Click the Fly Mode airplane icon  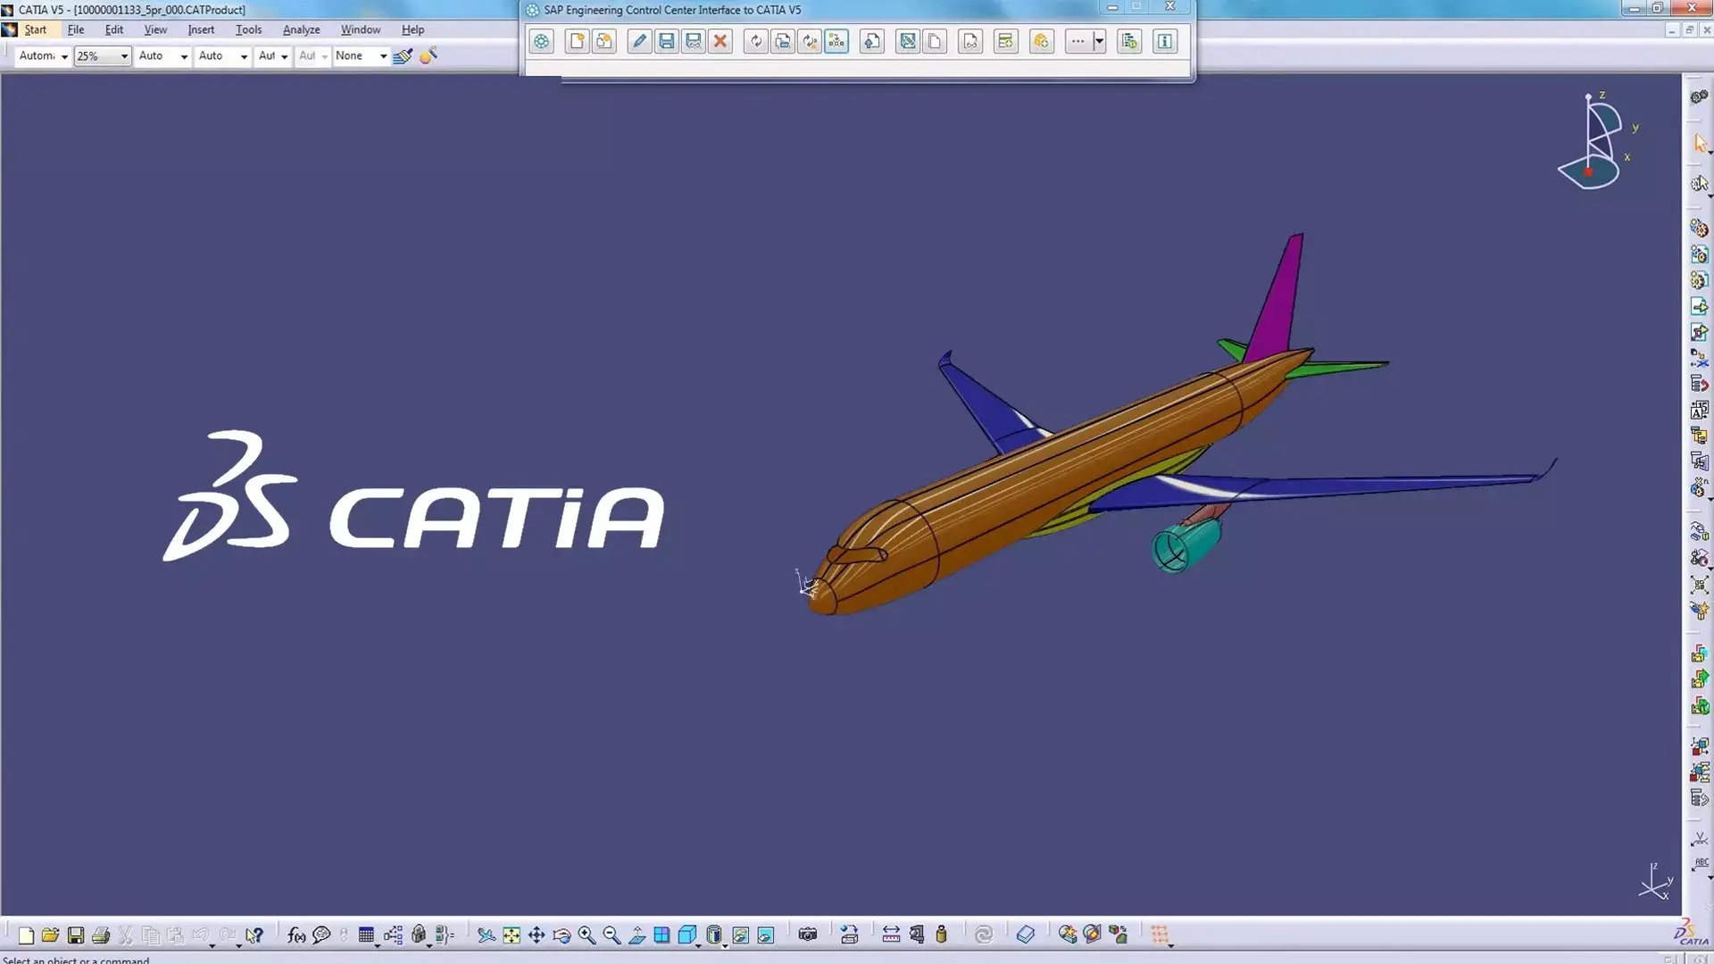(x=485, y=934)
